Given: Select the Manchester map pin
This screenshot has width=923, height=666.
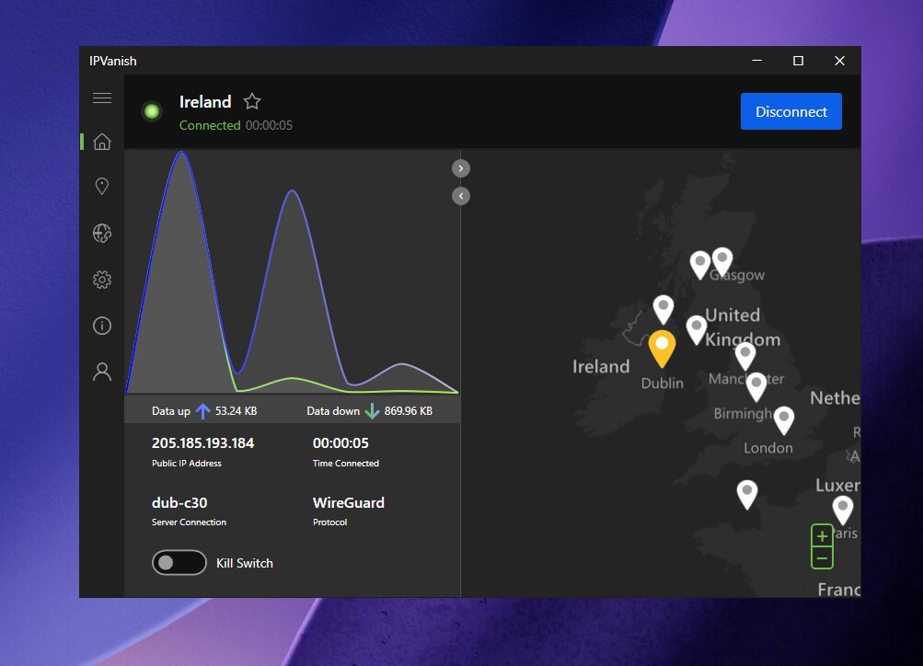Looking at the screenshot, I should coord(745,357).
